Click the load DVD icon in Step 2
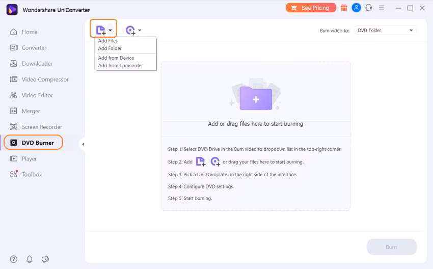The width and height of the screenshot is (433, 269). point(215,162)
